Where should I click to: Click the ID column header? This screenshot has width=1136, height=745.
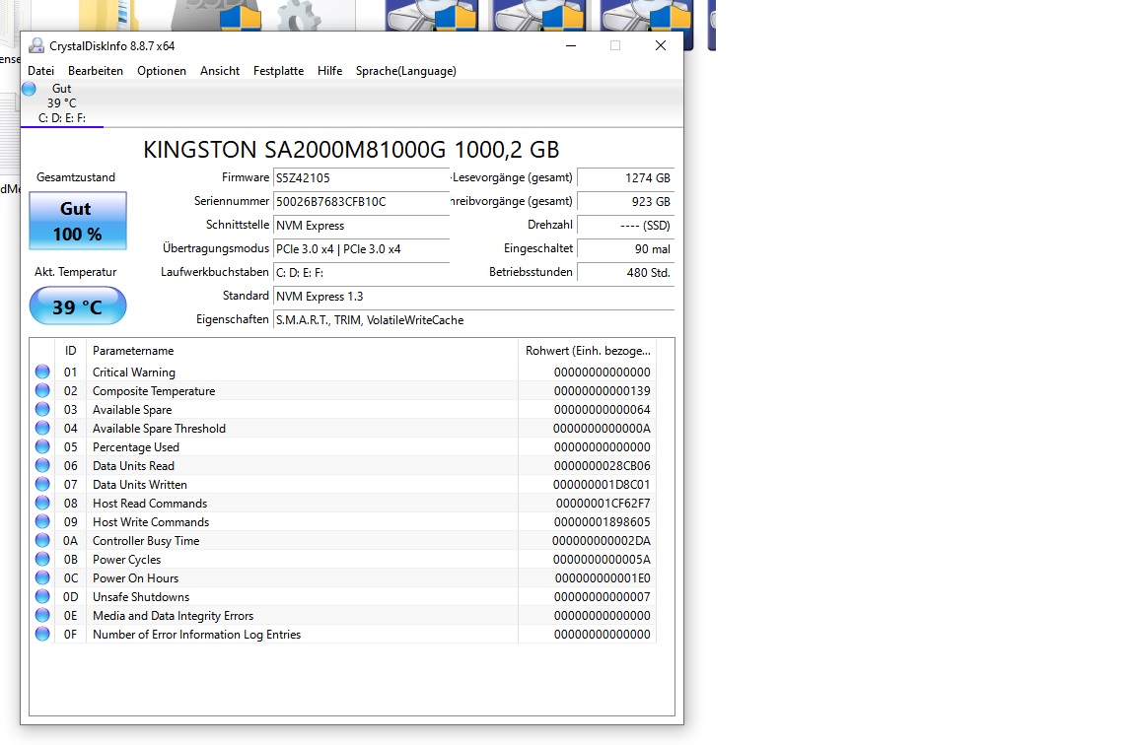[70, 351]
